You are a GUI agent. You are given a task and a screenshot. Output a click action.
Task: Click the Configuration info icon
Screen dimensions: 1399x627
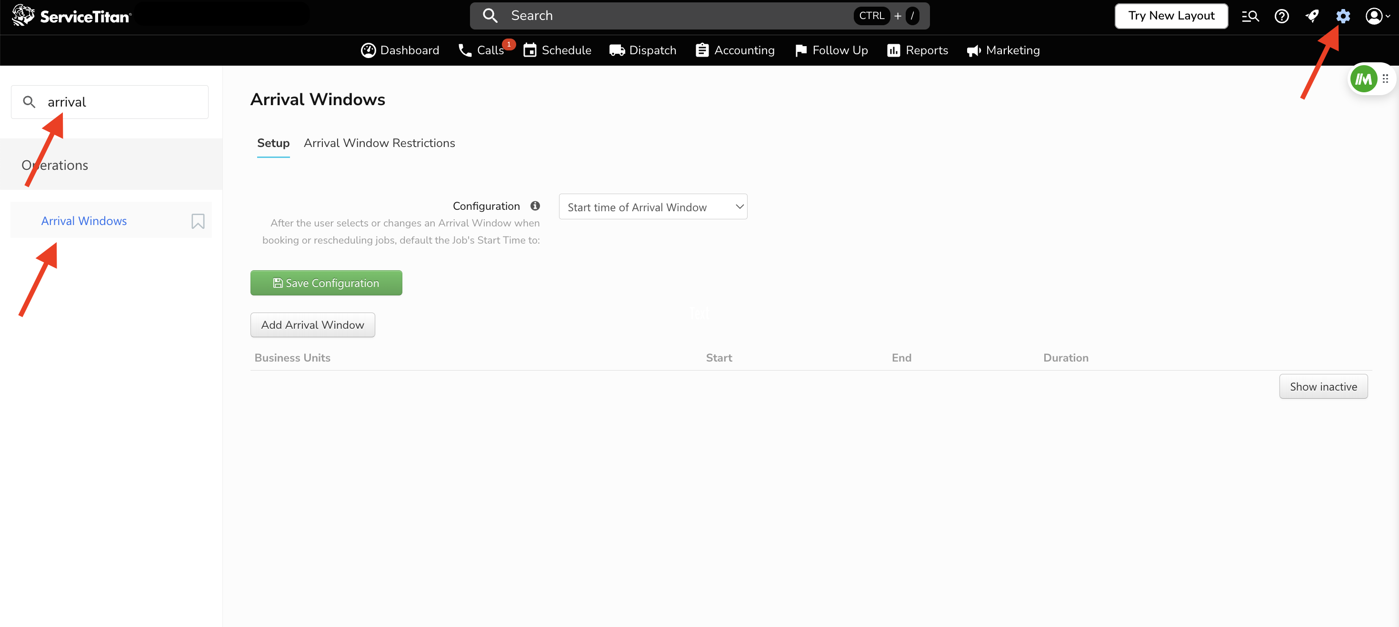(535, 206)
